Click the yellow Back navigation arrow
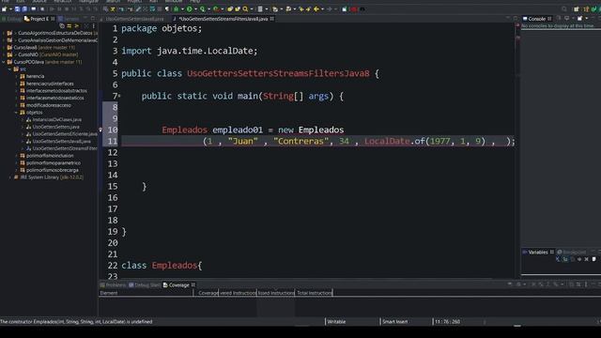Viewport: 601px width, 338px height. coord(316,9)
